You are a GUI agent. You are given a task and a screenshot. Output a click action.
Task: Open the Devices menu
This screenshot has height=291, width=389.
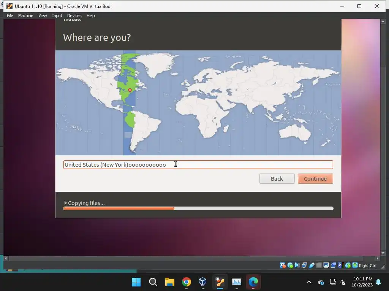pyautogui.click(x=74, y=16)
